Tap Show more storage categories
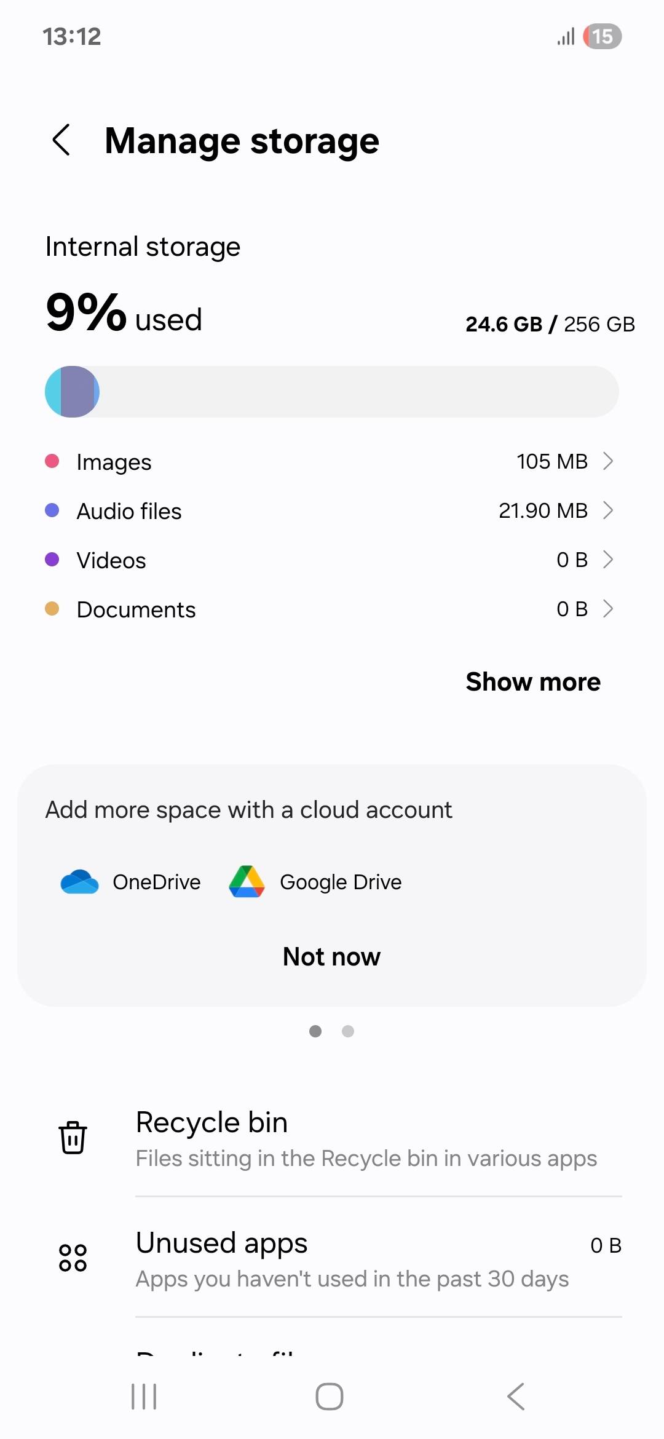 [533, 681]
